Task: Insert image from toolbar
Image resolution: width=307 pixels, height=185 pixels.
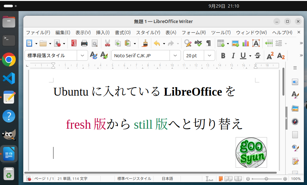Action: [x=235, y=43]
